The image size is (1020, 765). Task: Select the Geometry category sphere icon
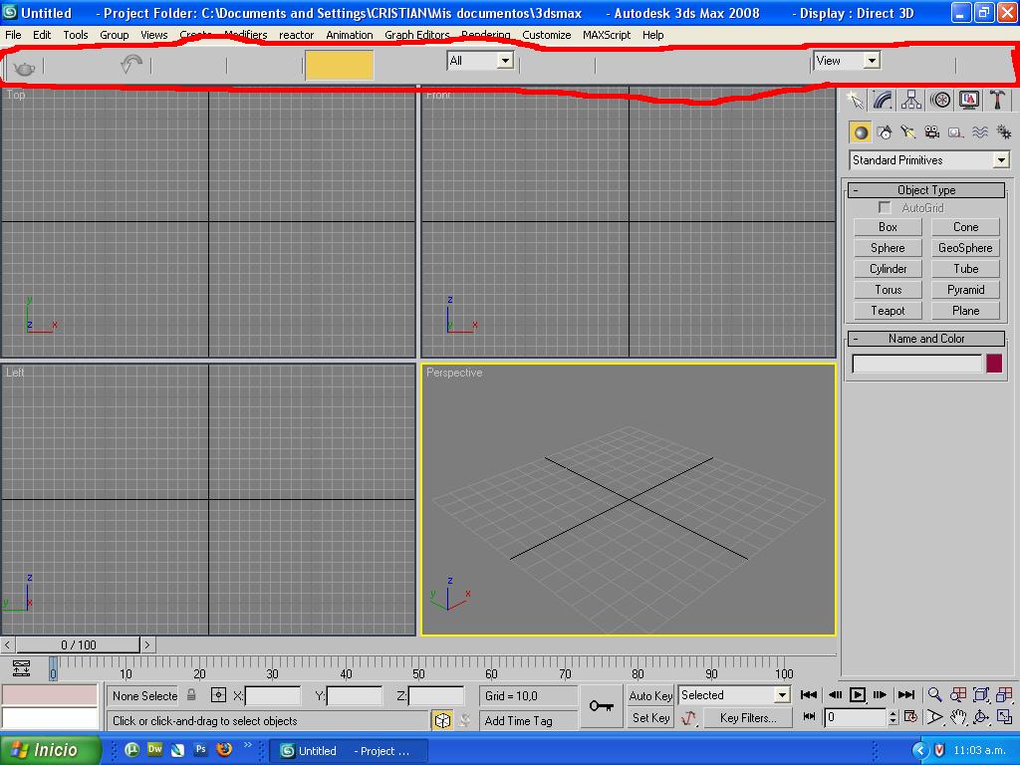(861, 132)
